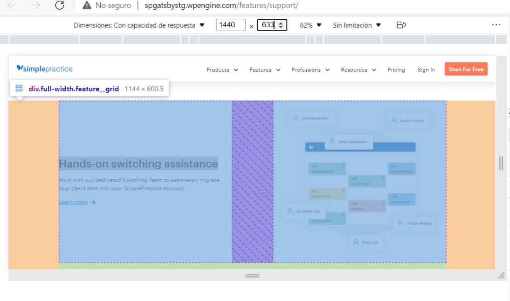Open the 'Dimensiones' responsive device dropdown
510x301 pixels.
click(x=201, y=25)
